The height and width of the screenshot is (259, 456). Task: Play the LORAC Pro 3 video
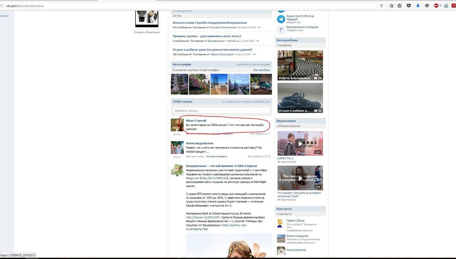point(300,143)
